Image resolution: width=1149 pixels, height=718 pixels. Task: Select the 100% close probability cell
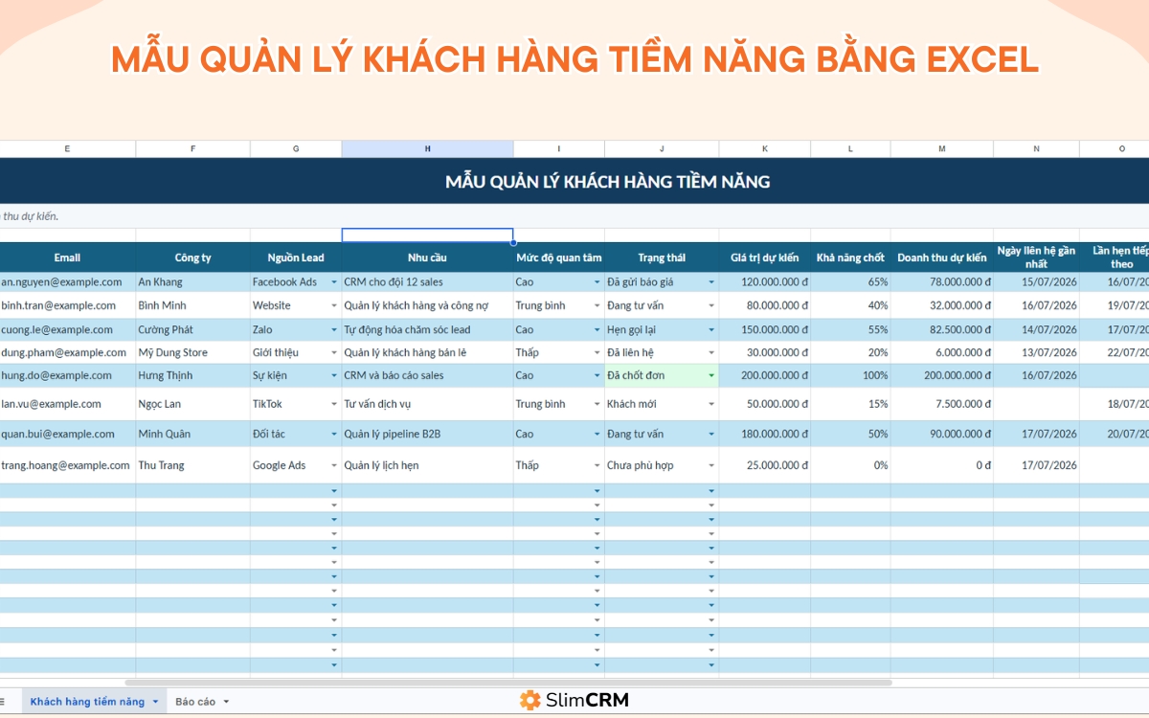pos(850,375)
